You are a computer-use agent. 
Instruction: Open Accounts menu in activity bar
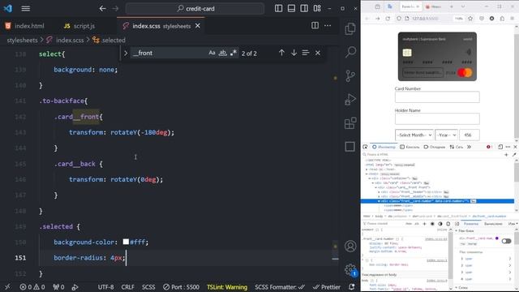point(350,247)
